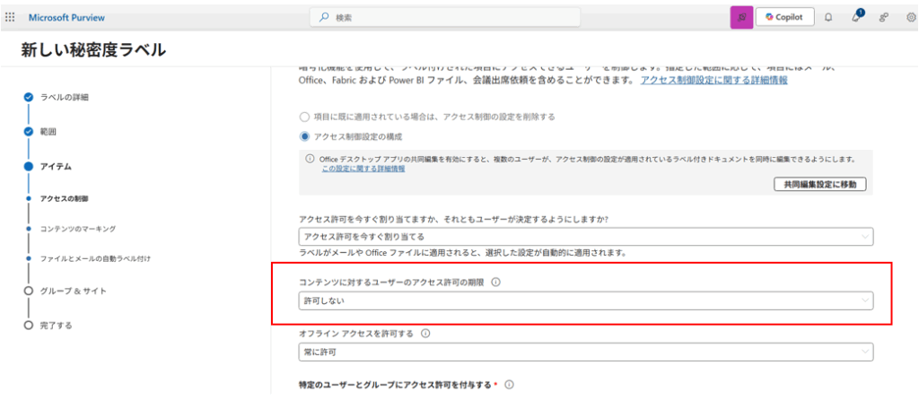The image size is (919, 409).
Task: Select the アクセス制御設定の構成 radio option
Action: [x=305, y=136]
